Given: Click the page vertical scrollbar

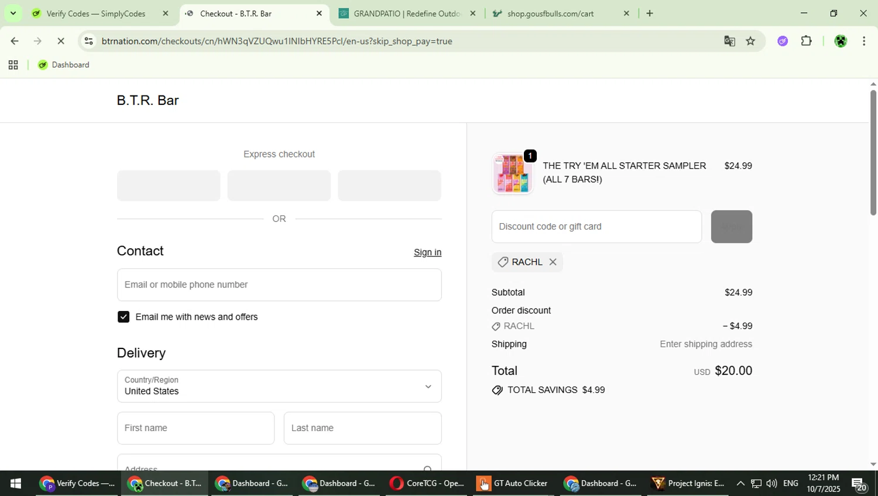Looking at the screenshot, I should click(x=873, y=154).
